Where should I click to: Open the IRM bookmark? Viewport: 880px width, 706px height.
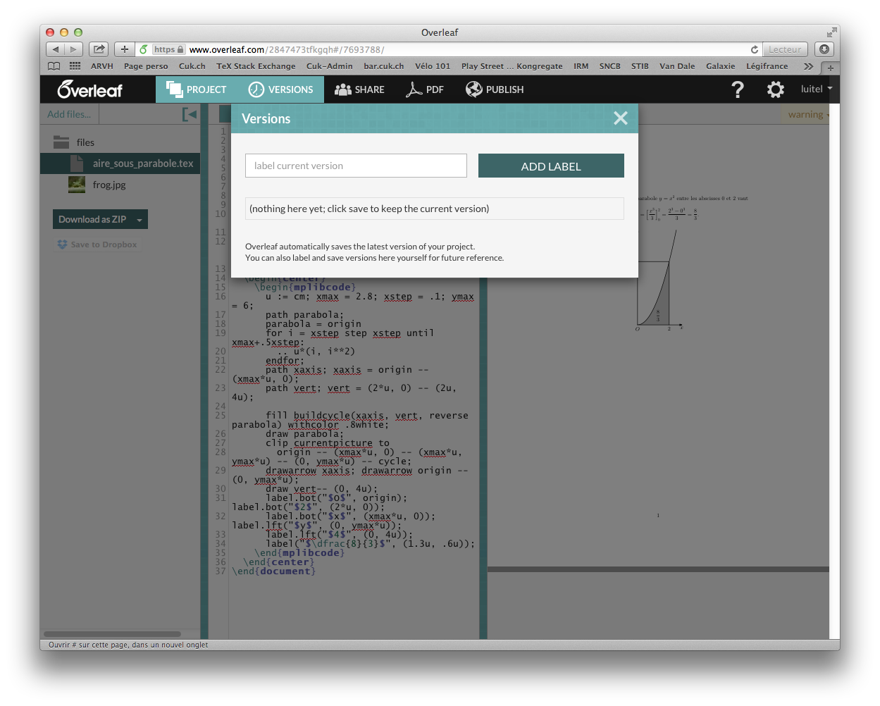click(581, 66)
